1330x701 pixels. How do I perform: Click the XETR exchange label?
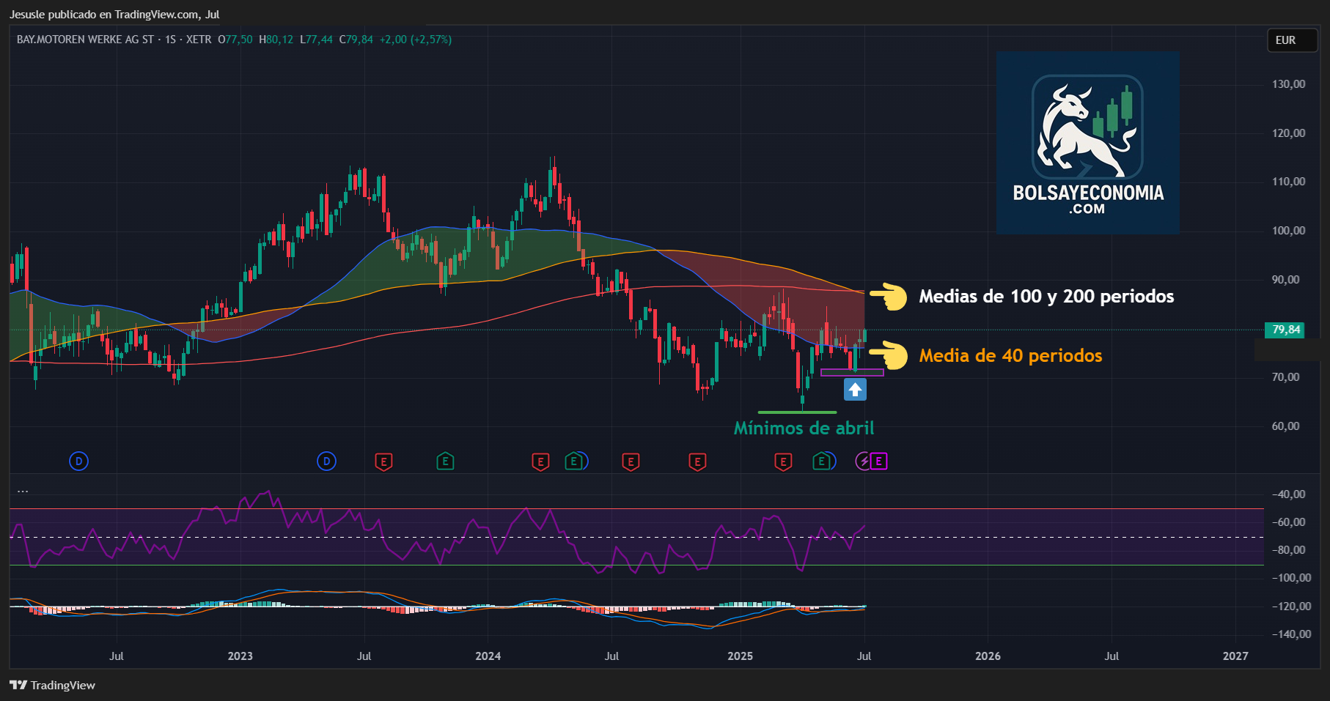[198, 40]
